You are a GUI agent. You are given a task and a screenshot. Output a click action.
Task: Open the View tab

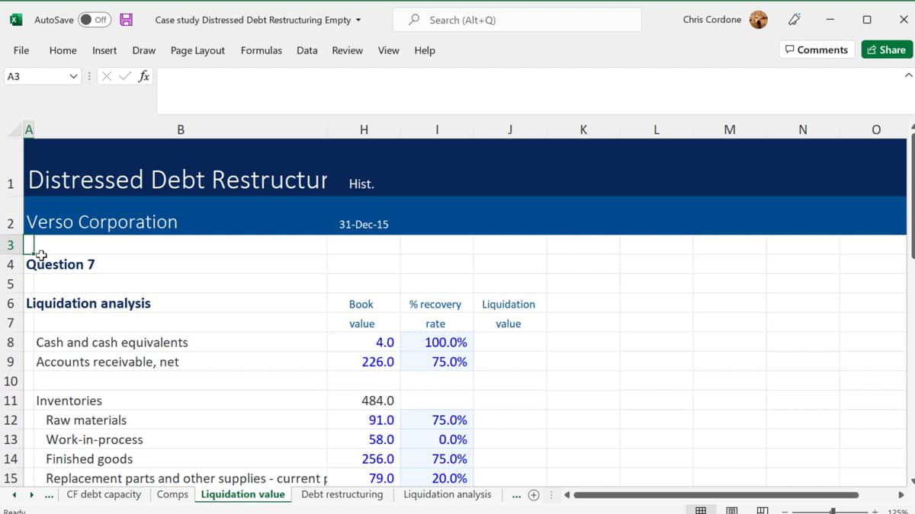388,50
